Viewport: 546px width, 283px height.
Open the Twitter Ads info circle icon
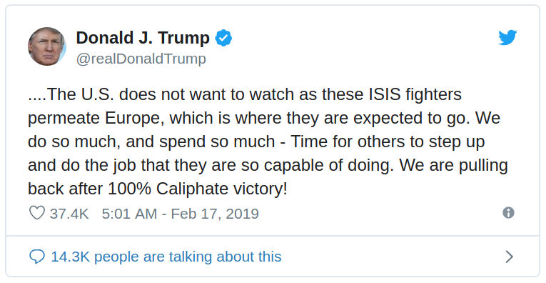508,212
